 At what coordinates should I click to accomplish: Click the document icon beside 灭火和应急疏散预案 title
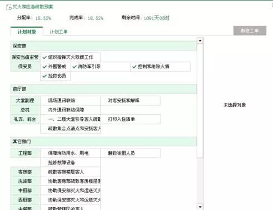8,7
